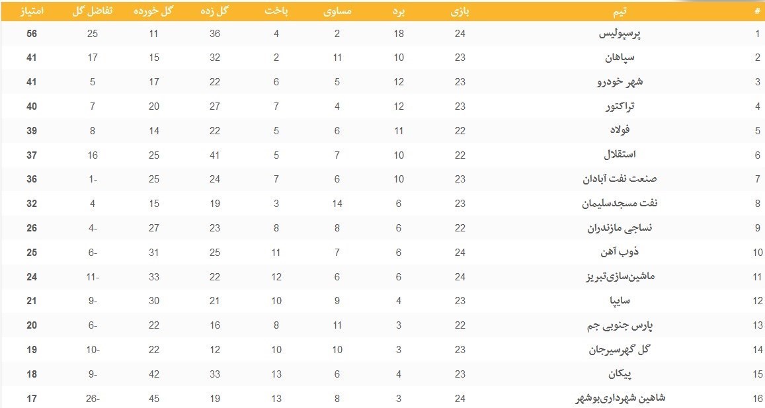
Task: Open صنعت نفت آبادان team row
Action: pos(610,179)
